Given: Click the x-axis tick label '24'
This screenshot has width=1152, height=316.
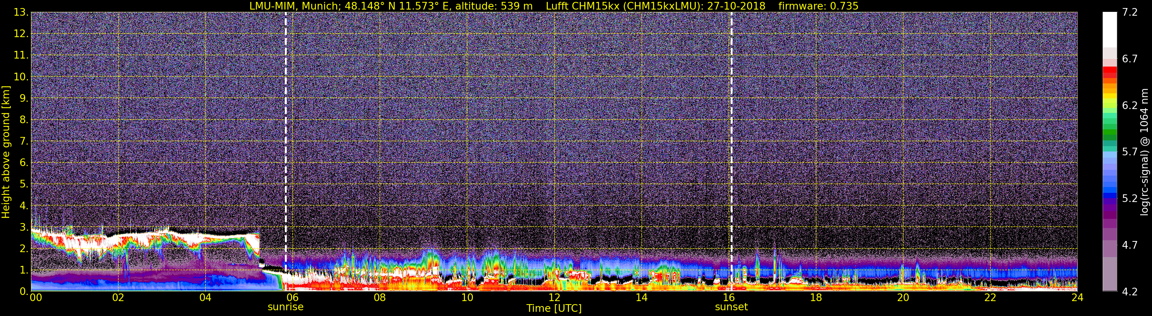Looking at the screenshot, I should pos(1077,298).
